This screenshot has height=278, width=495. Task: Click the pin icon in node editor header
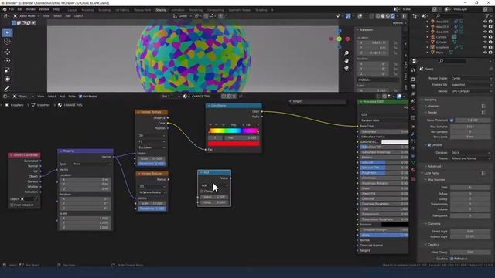click(x=241, y=96)
